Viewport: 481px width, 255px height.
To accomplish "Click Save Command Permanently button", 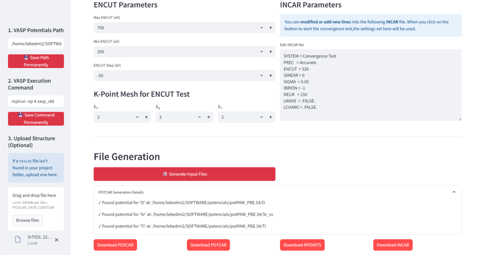I will point(36,119).
